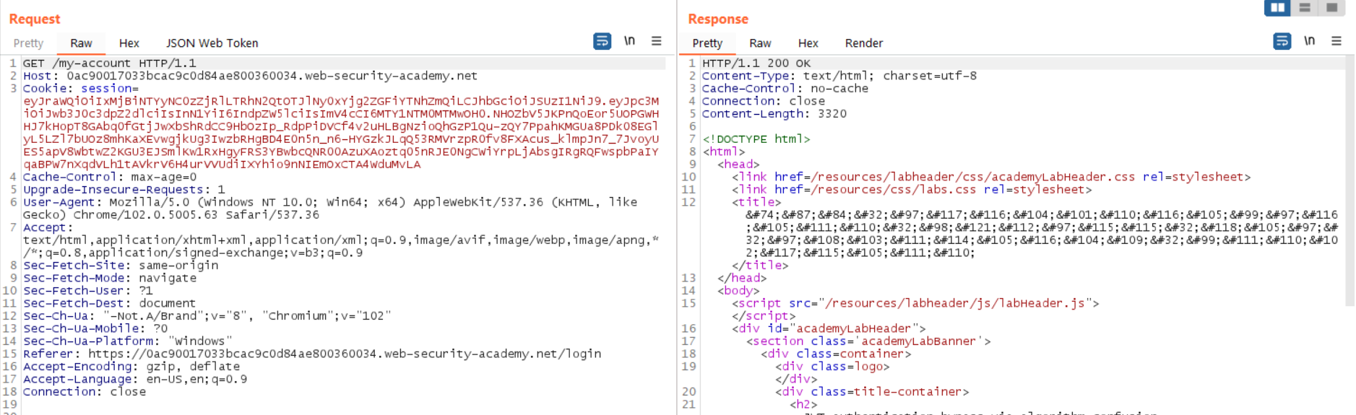This screenshot has height=415, width=1356.
Task: Switch Response view to Hex tab
Action: tap(808, 43)
